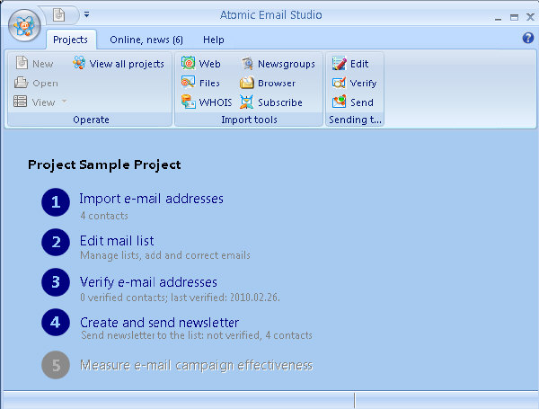This screenshot has width=539, height=409.
Task: Launch the Web import tool icon
Action: [188, 63]
